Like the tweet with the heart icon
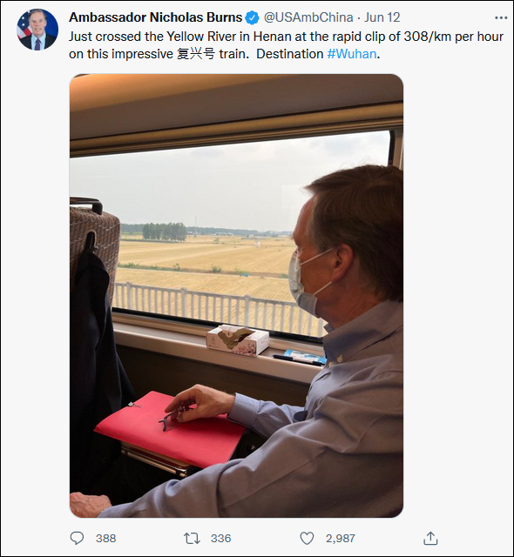The image size is (514, 557). click(x=308, y=539)
